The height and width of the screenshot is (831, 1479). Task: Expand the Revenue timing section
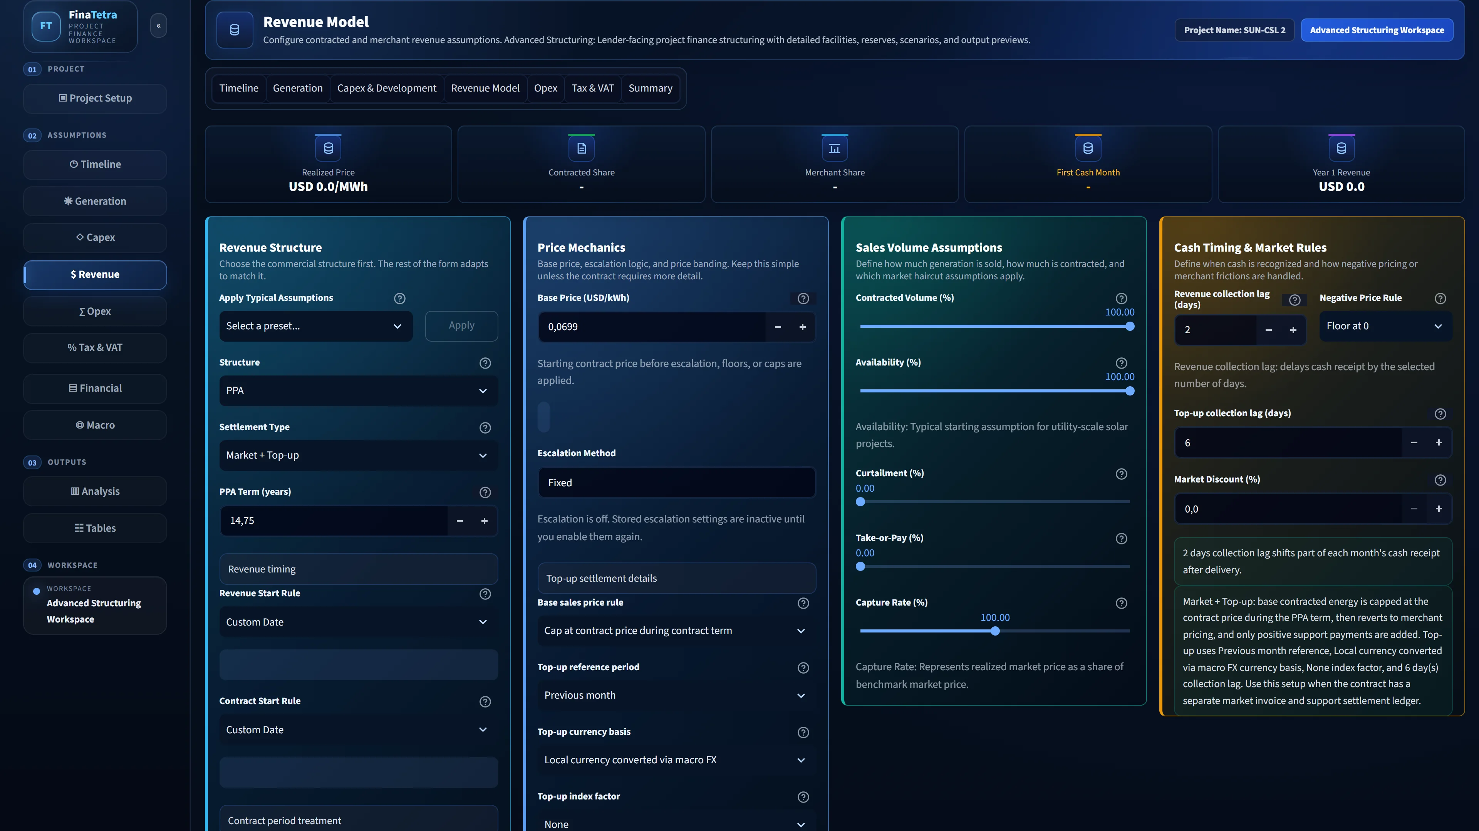358,569
